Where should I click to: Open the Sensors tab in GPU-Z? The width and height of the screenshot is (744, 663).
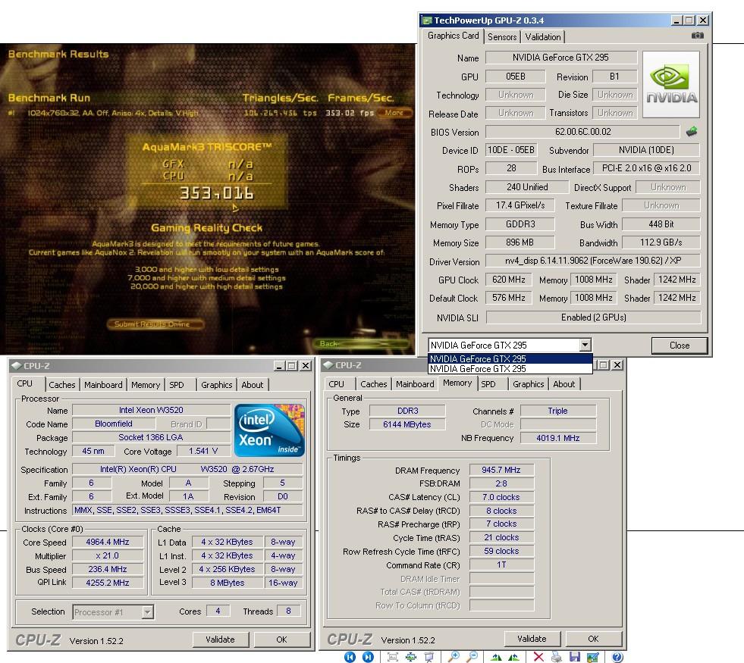502,37
